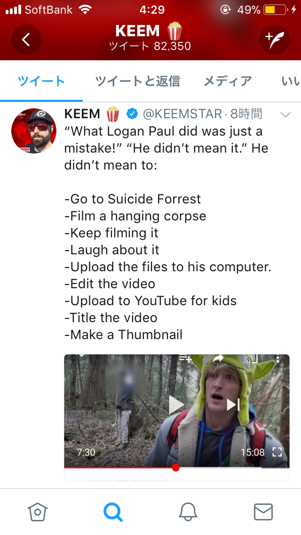Play the embedded video

[x=176, y=405]
